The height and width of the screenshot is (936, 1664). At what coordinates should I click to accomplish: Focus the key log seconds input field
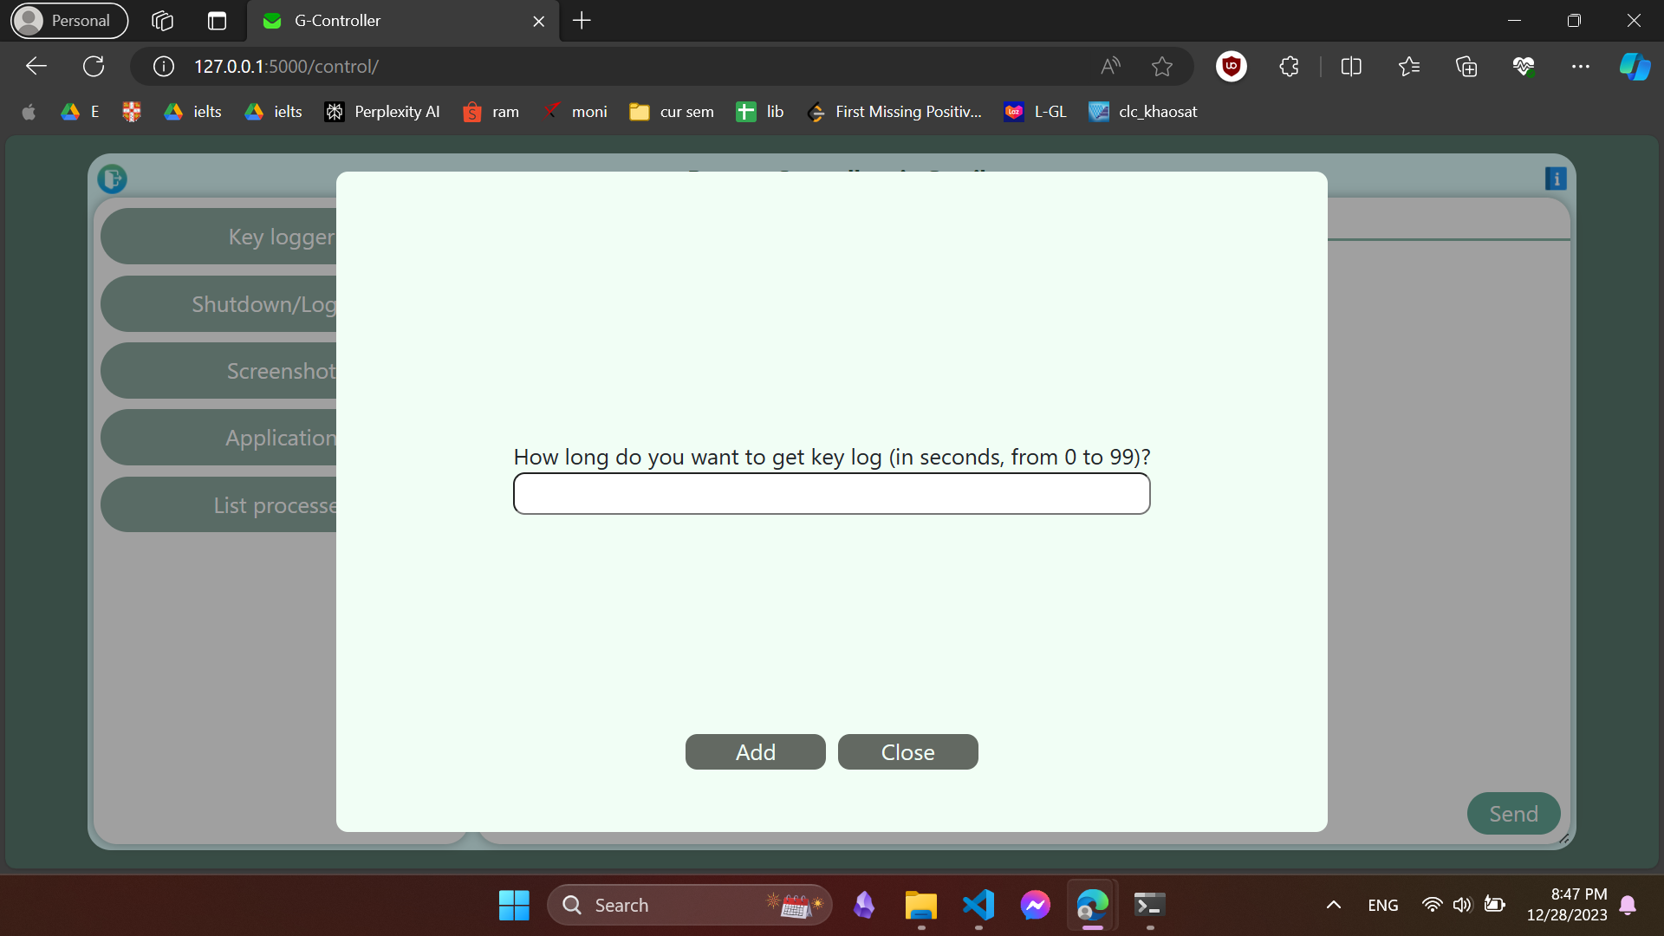831,494
